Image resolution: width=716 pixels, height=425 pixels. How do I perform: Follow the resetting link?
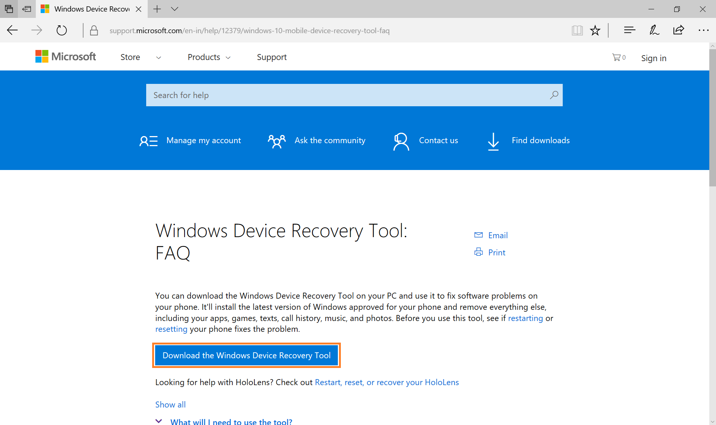(171, 329)
